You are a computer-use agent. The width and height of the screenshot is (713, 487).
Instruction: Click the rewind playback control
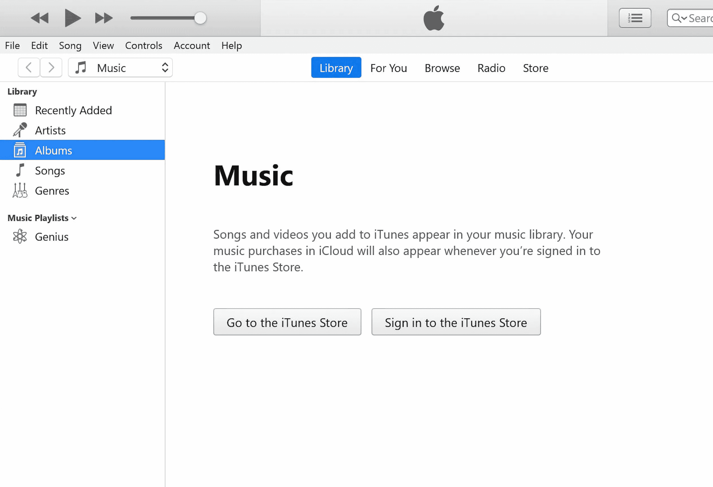pos(39,18)
